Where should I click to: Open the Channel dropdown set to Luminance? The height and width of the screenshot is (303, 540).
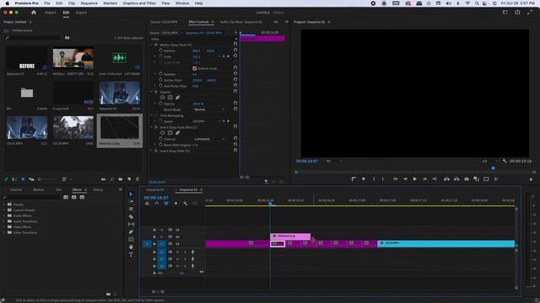(209, 139)
